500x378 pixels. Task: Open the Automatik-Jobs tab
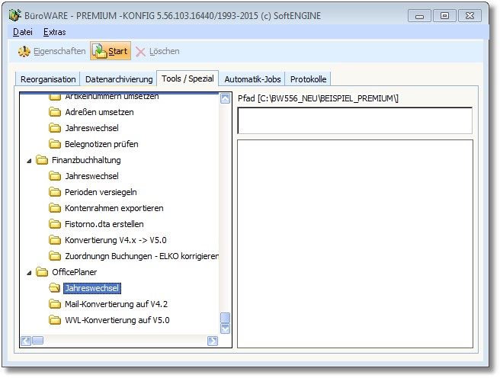tap(253, 79)
